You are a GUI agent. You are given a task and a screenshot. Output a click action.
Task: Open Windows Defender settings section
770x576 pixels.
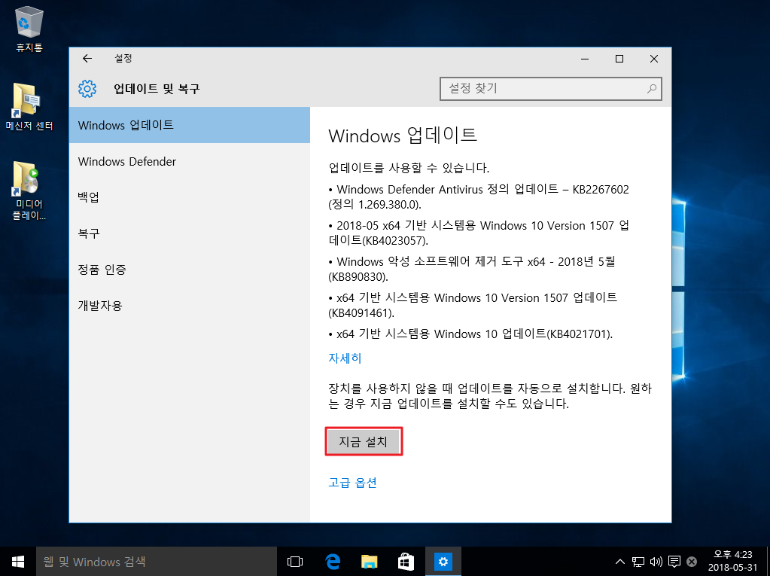[x=190, y=162]
